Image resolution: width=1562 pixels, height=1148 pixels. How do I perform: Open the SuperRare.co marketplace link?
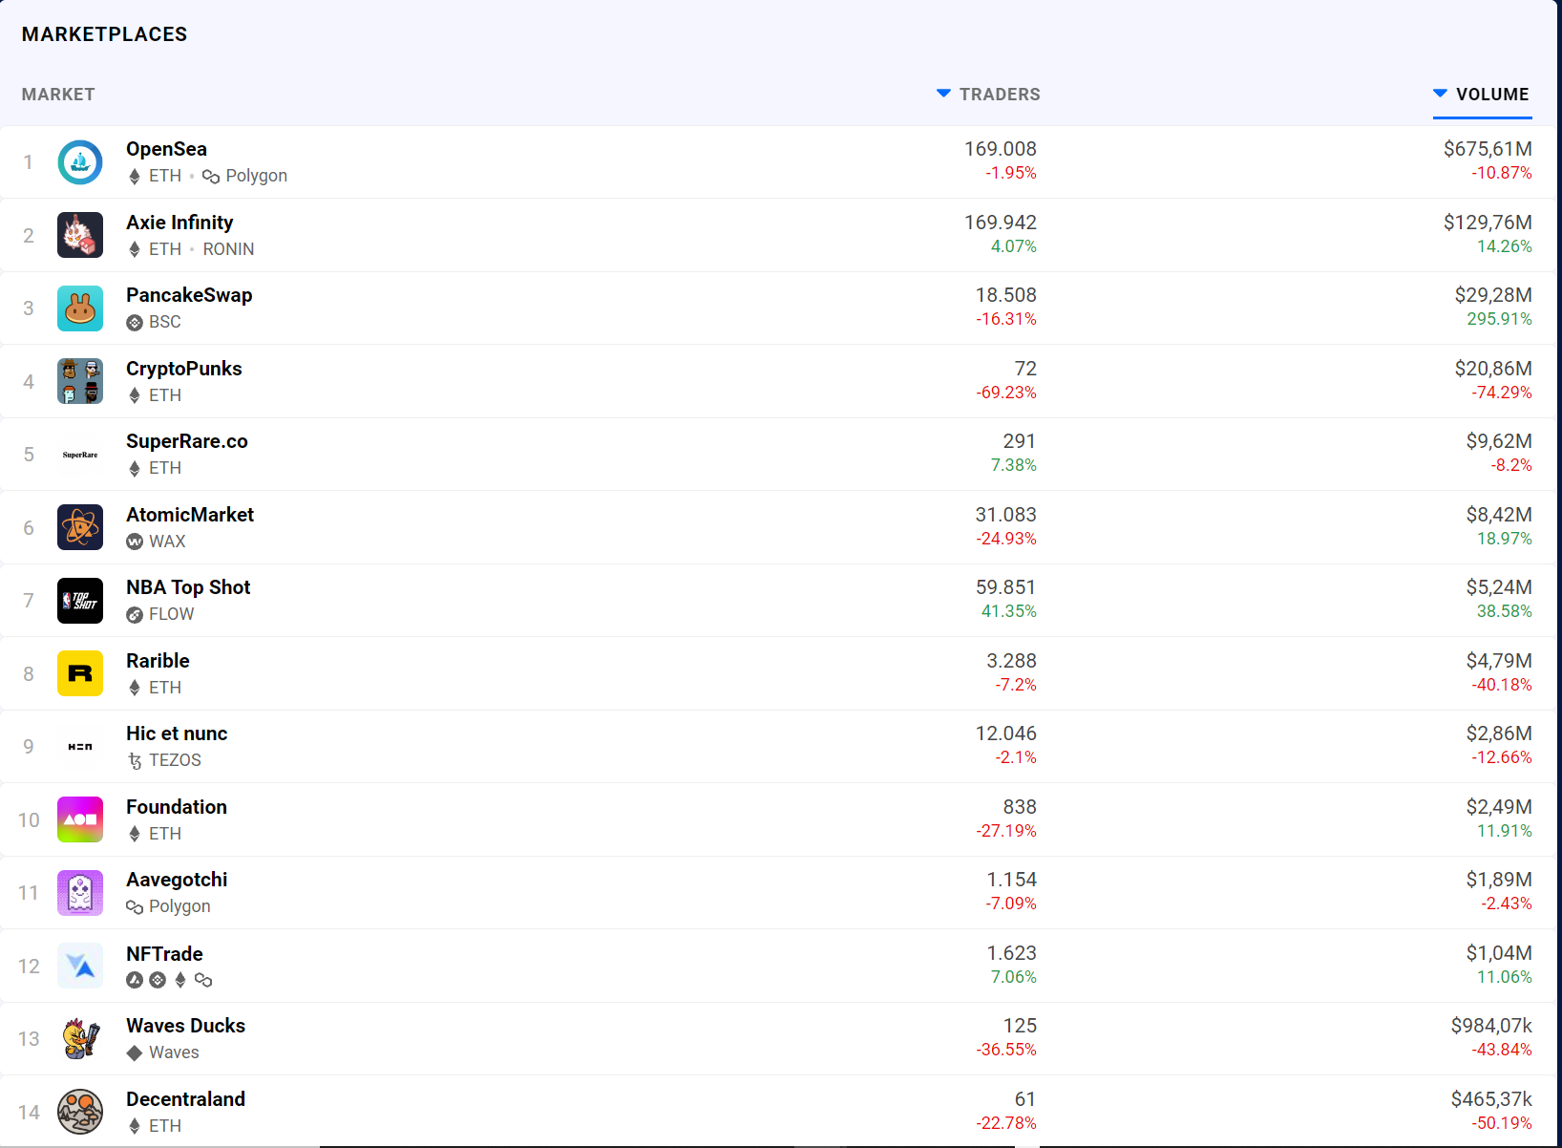(x=187, y=441)
